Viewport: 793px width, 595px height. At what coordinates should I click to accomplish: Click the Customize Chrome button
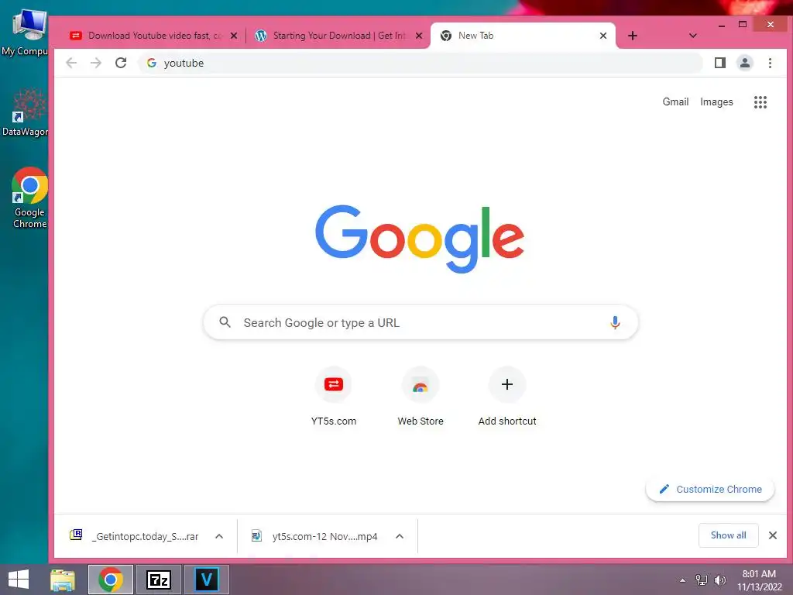coord(710,490)
